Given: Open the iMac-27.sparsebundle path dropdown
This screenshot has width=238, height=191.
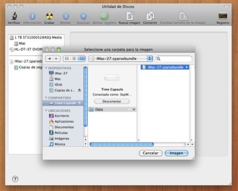Looking at the screenshot, I should [121, 59].
